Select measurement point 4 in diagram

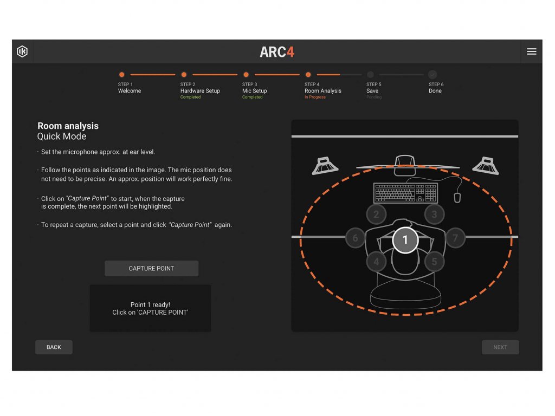click(376, 262)
